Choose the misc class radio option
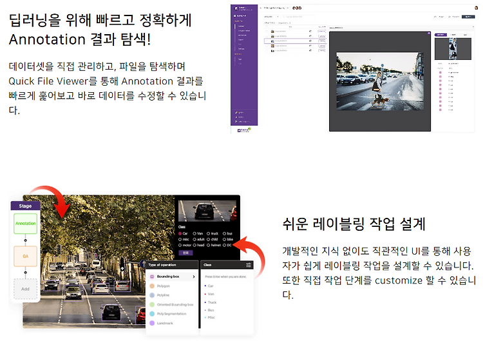This screenshot has height=341, width=483. tap(180, 239)
